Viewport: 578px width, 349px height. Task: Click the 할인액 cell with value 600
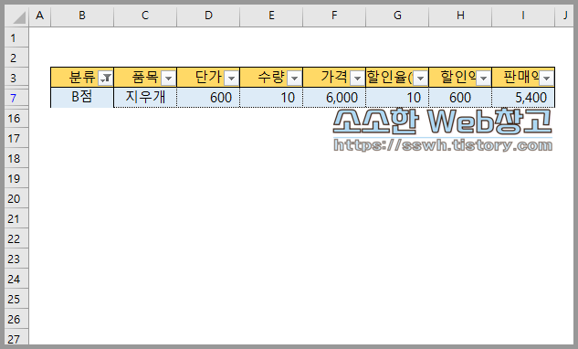click(x=460, y=98)
